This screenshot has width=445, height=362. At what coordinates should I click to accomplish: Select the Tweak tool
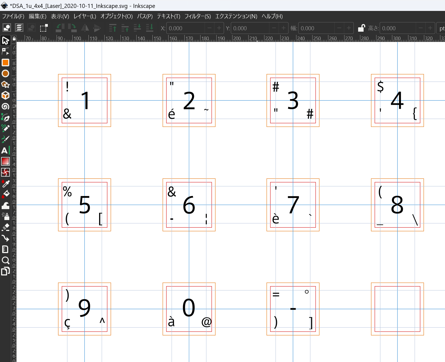tap(5, 205)
